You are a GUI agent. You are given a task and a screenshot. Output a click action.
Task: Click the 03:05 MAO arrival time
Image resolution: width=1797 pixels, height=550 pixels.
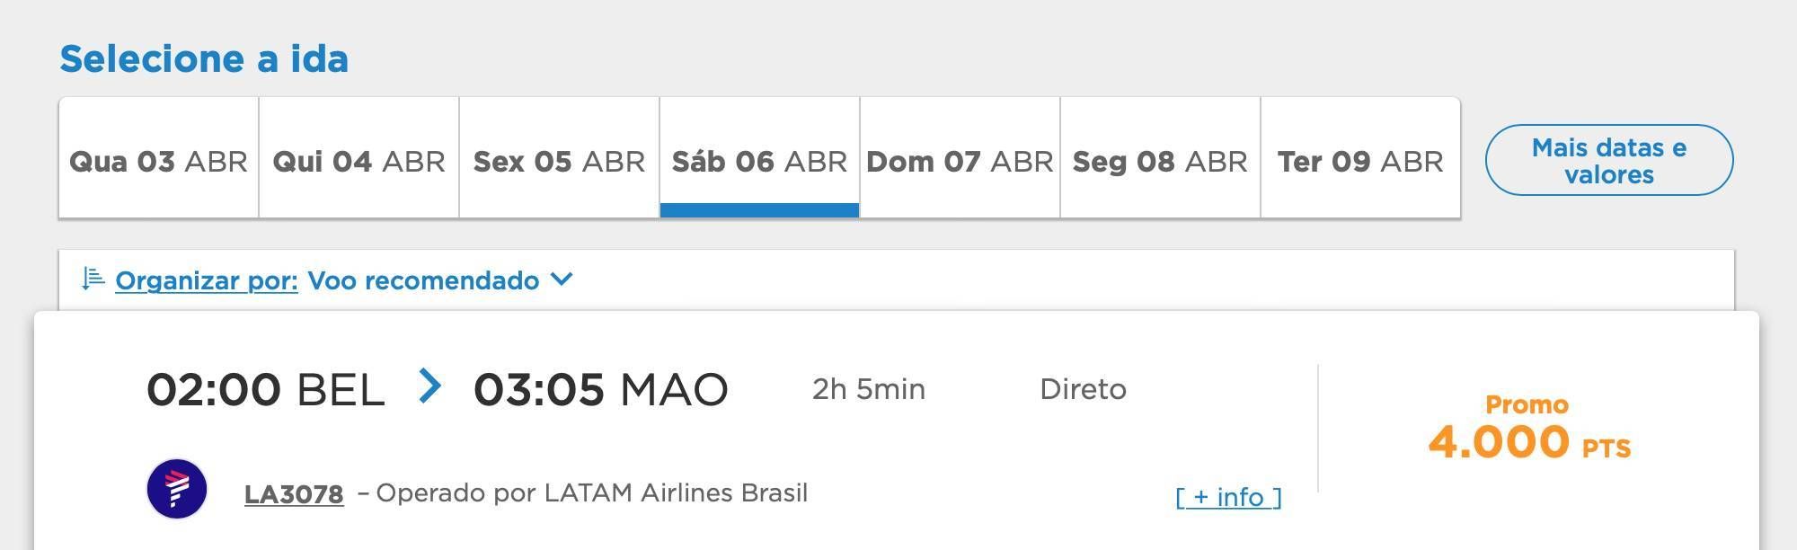(x=600, y=389)
